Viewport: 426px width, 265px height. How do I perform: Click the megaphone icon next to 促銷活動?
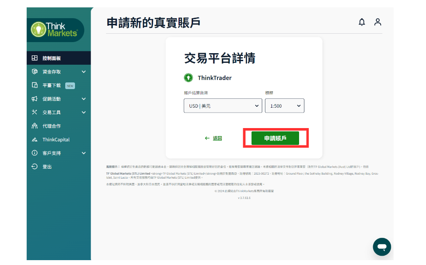[35, 99]
